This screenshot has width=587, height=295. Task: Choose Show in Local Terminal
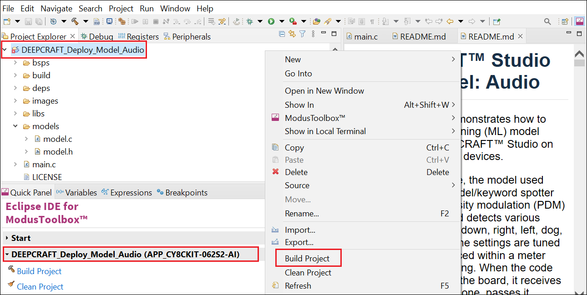pyautogui.click(x=325, y=131)
